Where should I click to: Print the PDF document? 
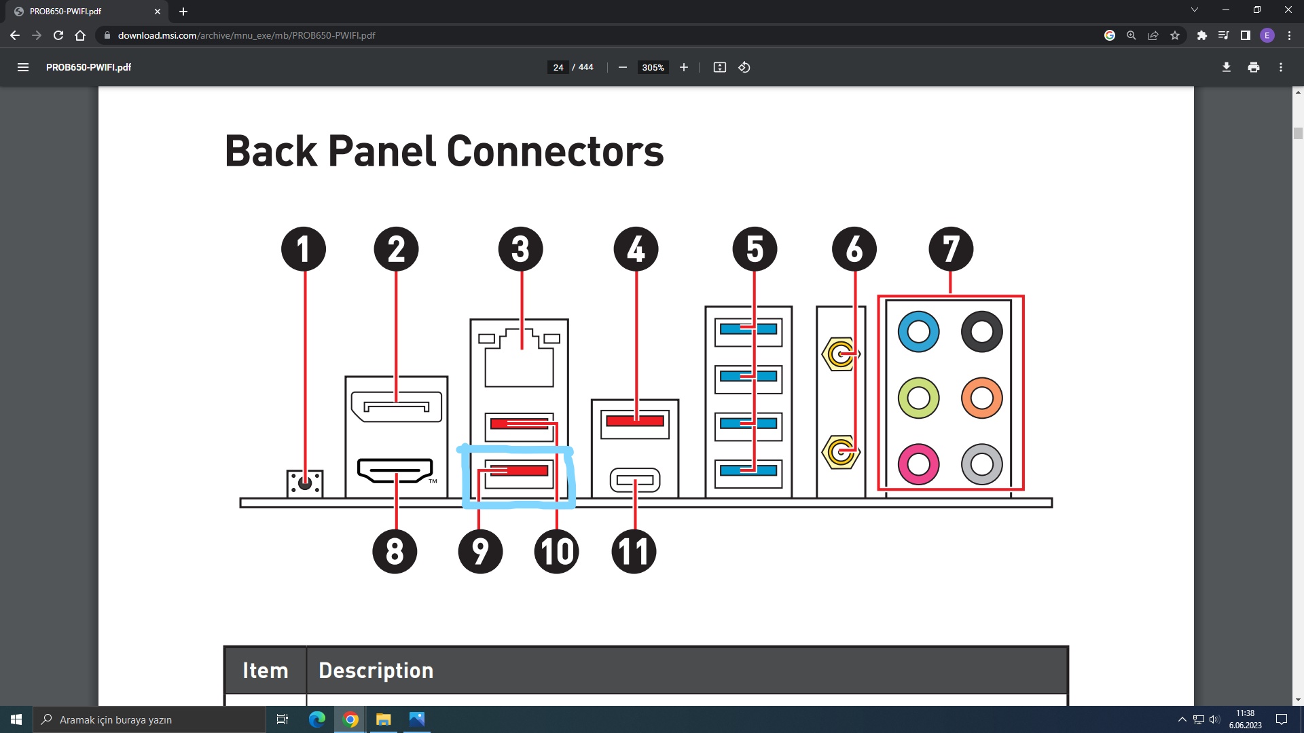(1254, 67)
